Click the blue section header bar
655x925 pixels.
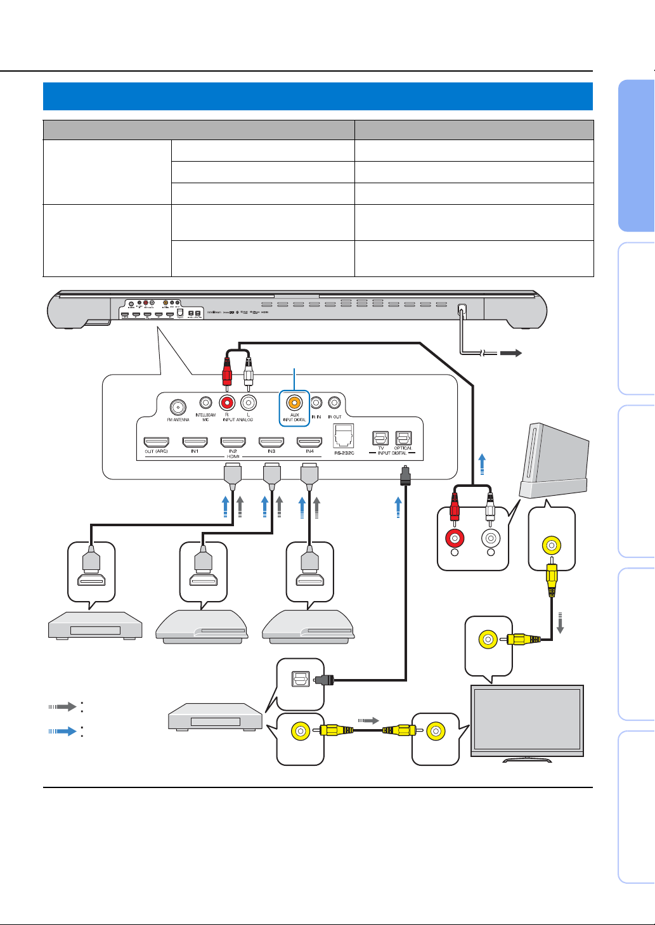[318, 96]
